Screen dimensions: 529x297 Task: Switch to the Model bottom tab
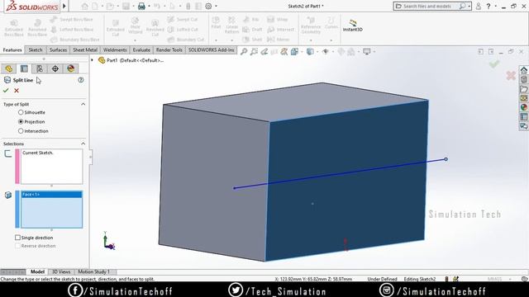pos(37,271)
